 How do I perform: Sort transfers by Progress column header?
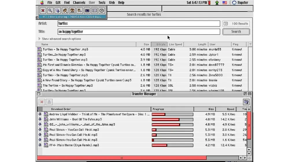pos(173,109)
